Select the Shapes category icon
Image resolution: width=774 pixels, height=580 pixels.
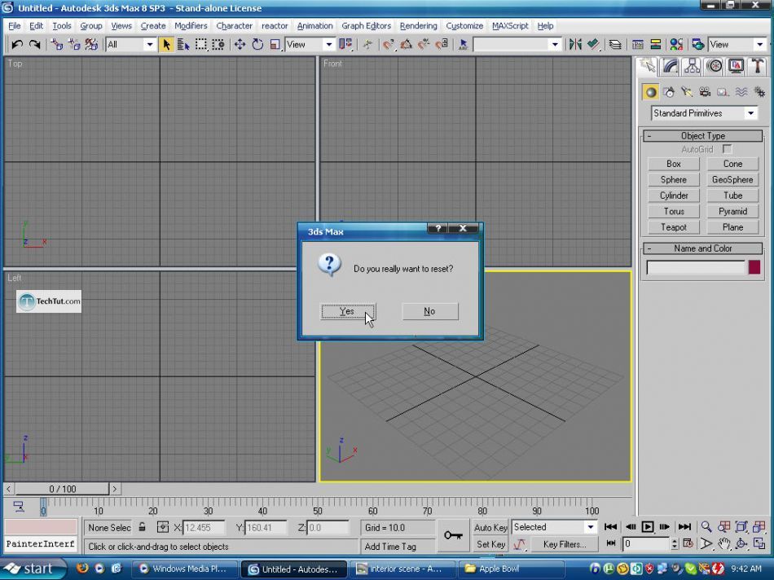point(669,92)
